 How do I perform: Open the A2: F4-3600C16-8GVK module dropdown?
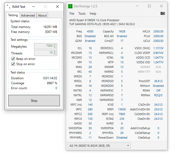99,146
